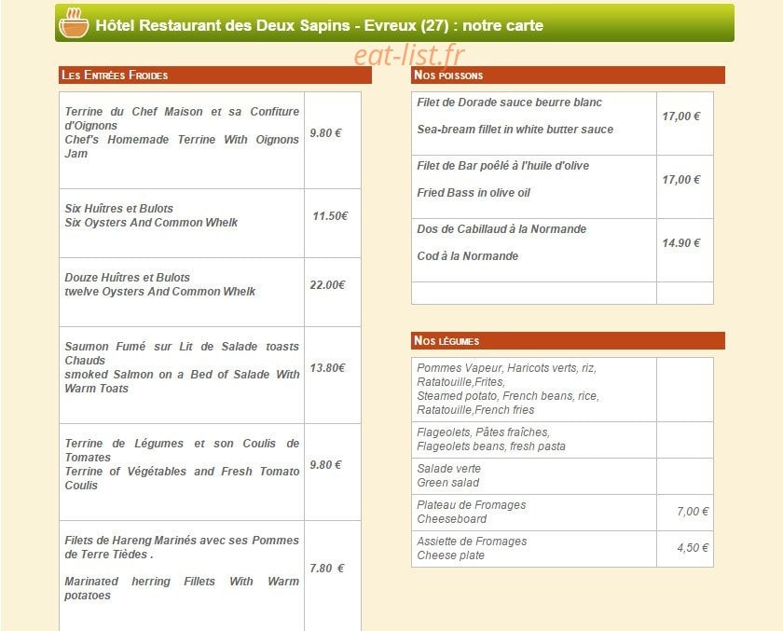Screen dimensions: 783x631
Task: Click the 7.80 € price
Action: (x=327, y=569)
